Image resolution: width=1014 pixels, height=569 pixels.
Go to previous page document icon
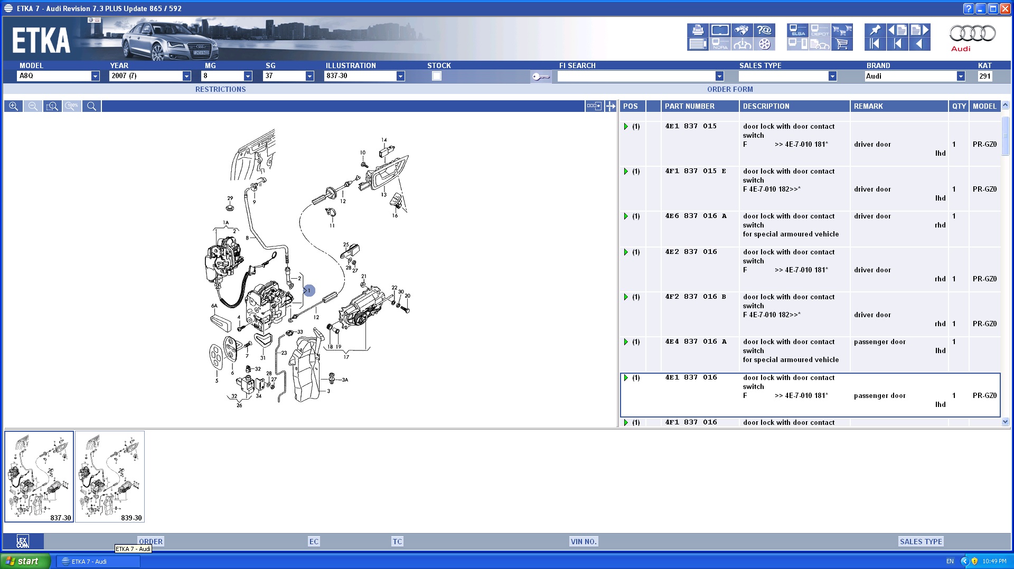[x=897, y=30]
